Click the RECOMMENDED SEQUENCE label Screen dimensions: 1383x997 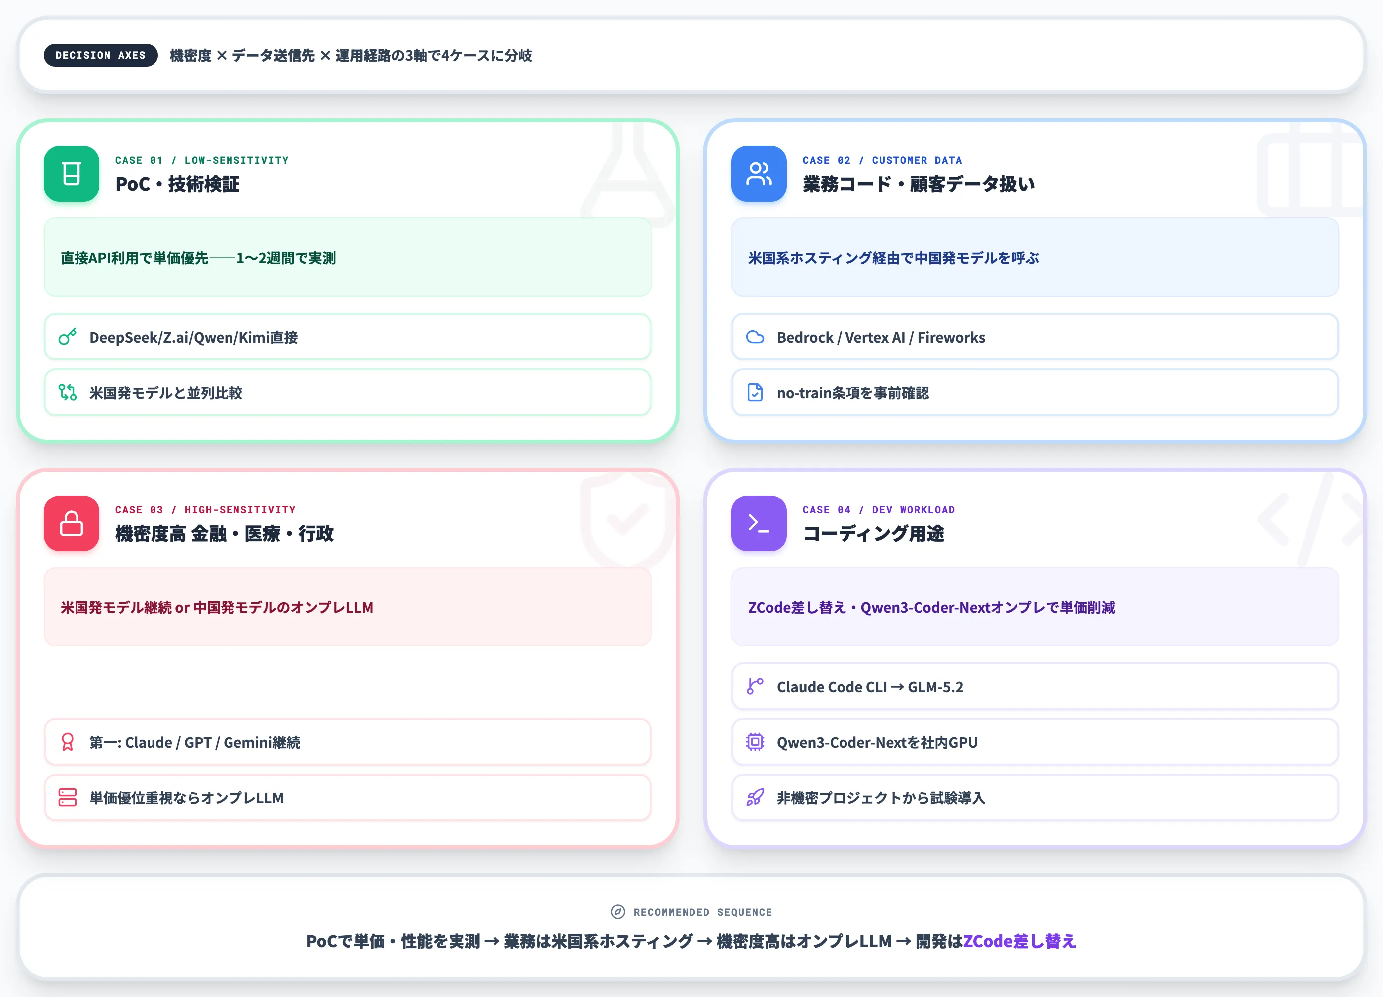coord(703,912)
